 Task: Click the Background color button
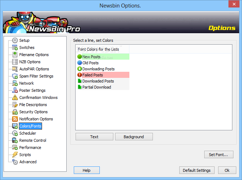(134, 137)
